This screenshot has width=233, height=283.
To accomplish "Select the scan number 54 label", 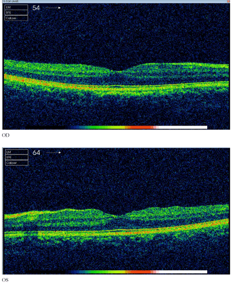I will [x=36, y=8].
